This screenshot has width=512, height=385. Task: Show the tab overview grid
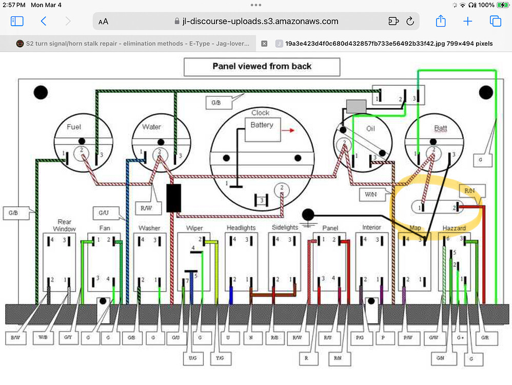point(495,21)
